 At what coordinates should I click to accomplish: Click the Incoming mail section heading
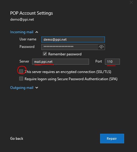tap(22, 32)
